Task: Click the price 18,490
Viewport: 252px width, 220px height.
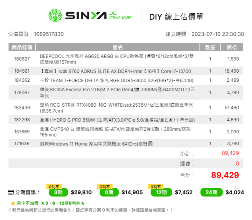Action: (232, 71)
